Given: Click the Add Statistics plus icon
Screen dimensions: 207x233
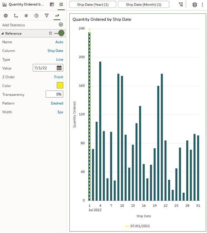Looking at the screenshot, I should [61, 24].
